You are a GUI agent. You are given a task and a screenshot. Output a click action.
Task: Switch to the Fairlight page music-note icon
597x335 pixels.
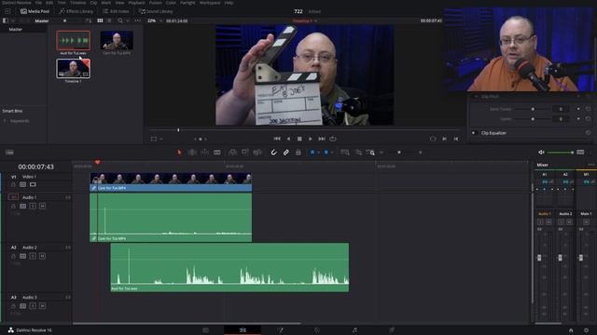pyautogui.click(x=354, y=330)
